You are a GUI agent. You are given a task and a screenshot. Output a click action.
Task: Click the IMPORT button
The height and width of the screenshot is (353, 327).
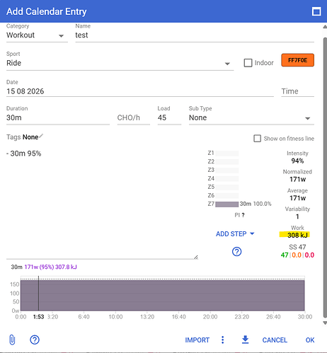pos(197,340)
